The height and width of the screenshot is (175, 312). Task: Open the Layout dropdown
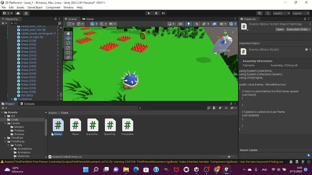click(300, 13)
